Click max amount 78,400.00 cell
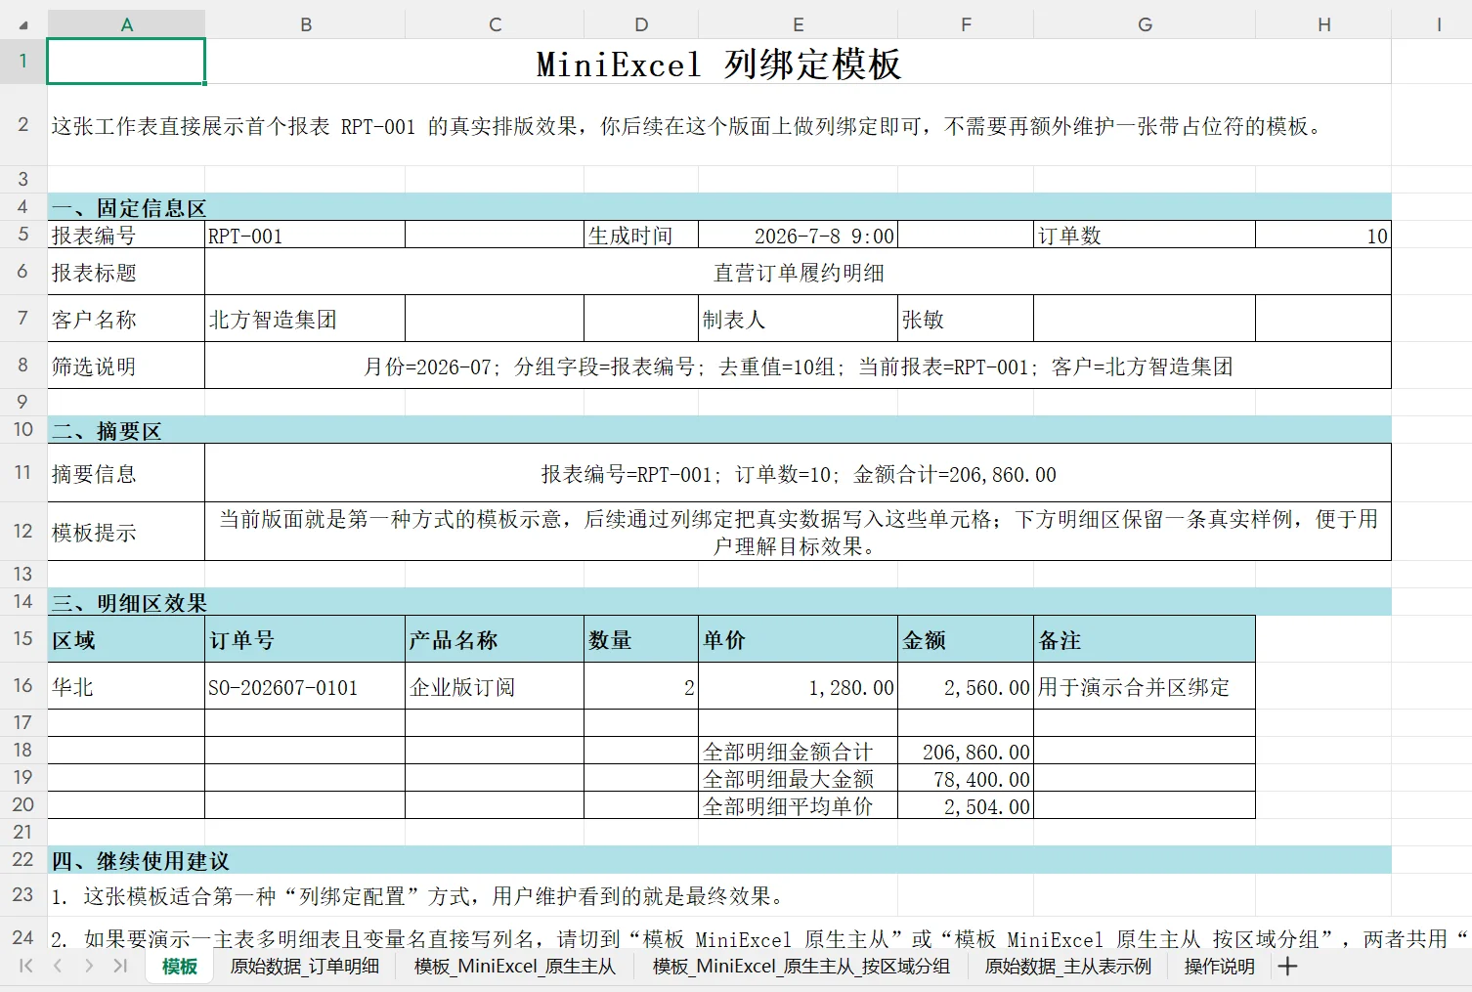Image resolution: width=1472 pixels, height=992 pixels. pyautogui.click(x=966, y=778)
